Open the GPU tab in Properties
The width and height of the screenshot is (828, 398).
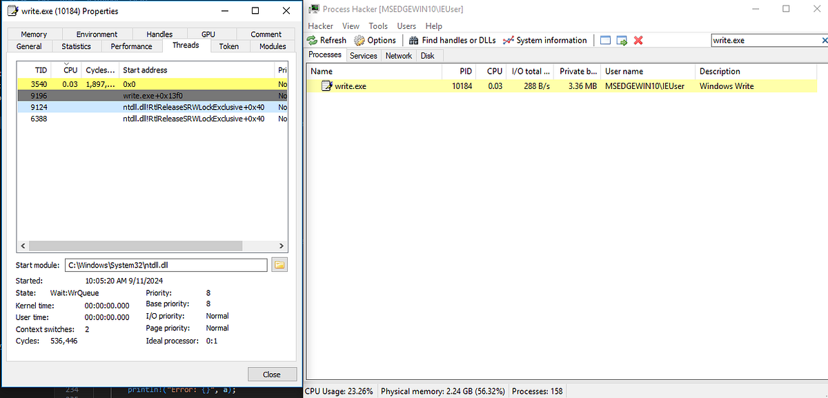point(208,34)
